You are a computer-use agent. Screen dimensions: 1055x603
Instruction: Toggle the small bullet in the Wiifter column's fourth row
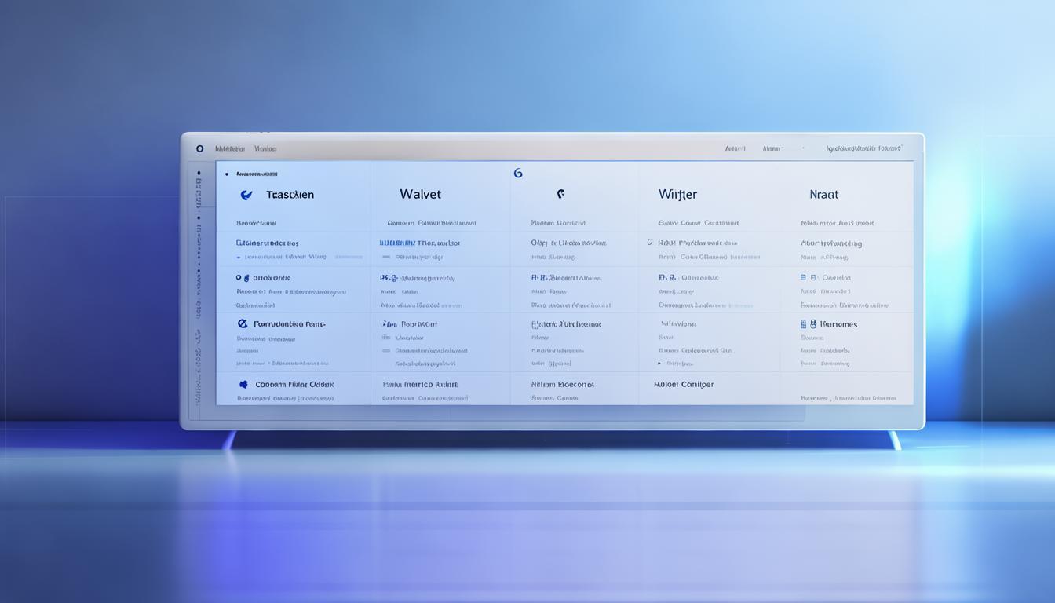pos(659,364)
